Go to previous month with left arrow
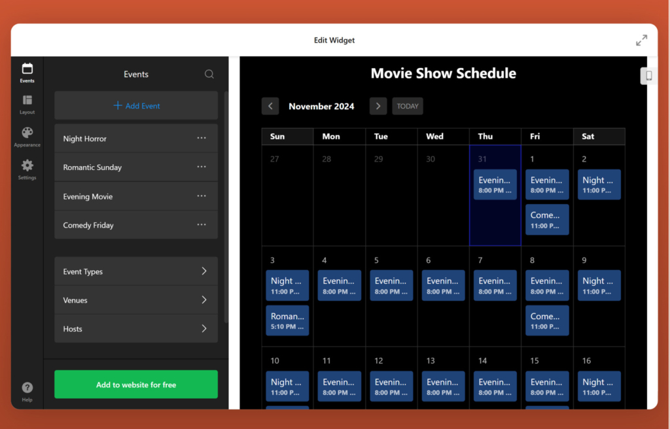 coord(270,106)
